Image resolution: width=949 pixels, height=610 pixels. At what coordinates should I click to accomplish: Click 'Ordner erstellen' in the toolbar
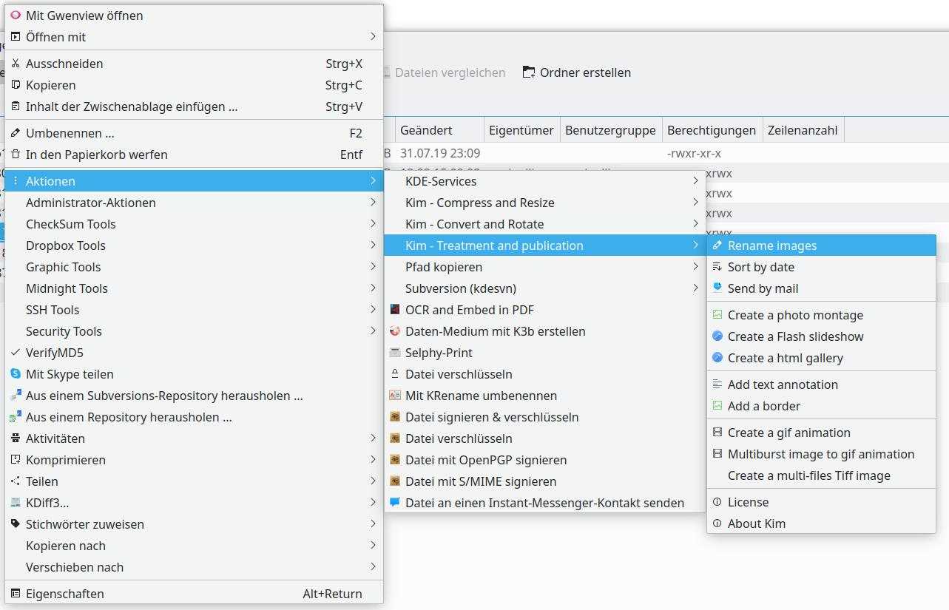coord(577,72)
